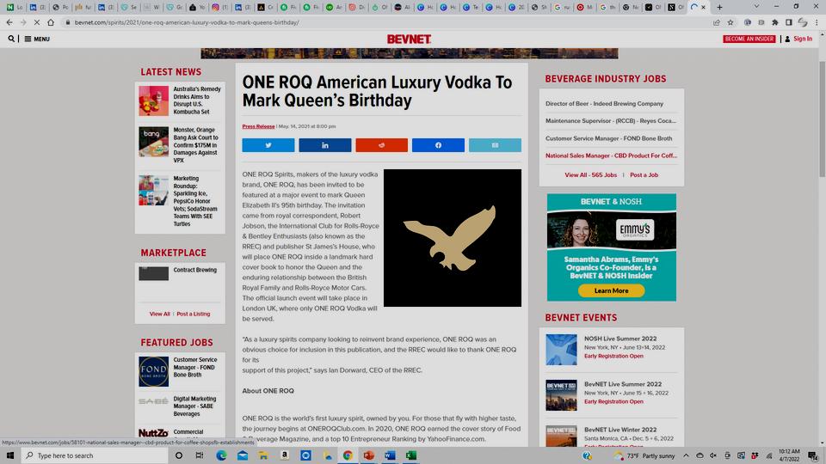
Task: Share this page from the address bar
Action: (x=717, y=22)
